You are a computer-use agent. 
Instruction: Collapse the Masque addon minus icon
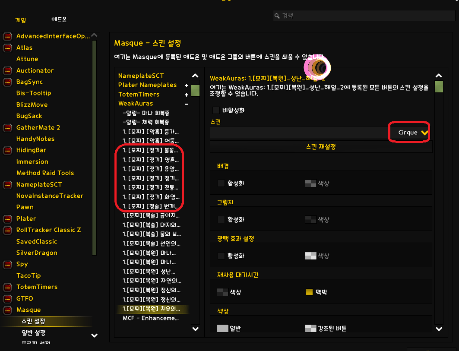7,310
